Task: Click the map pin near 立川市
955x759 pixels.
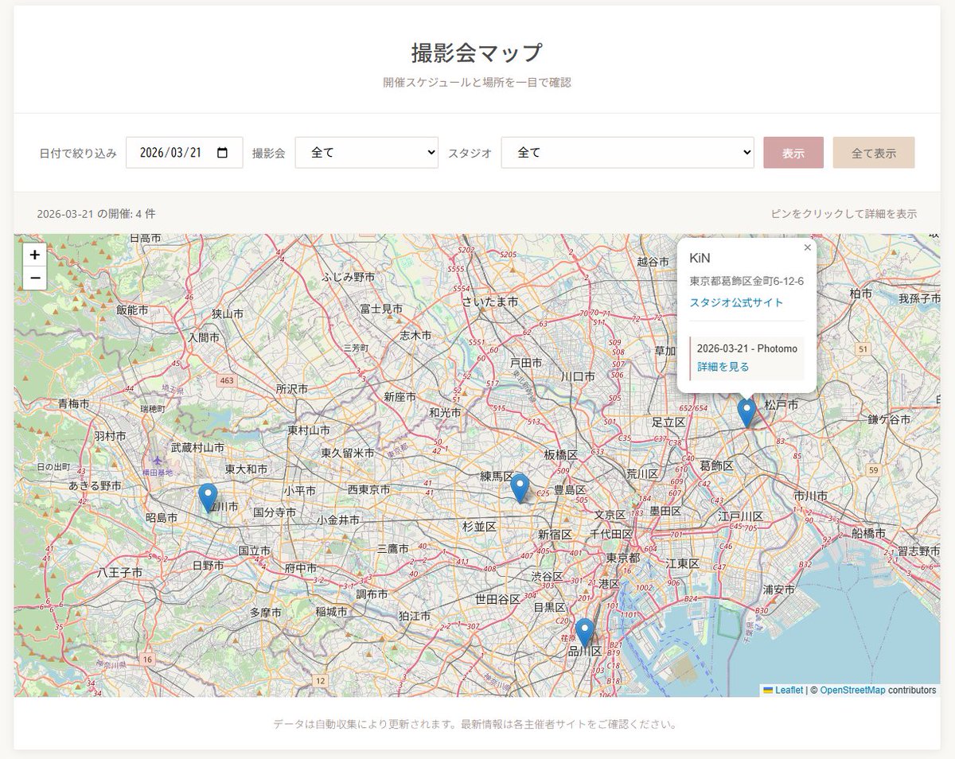Action: (x=208, y=497)
